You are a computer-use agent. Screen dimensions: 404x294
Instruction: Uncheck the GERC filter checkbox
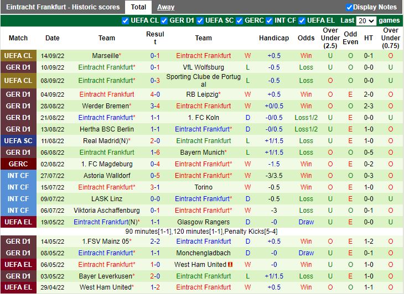[239, 20]
